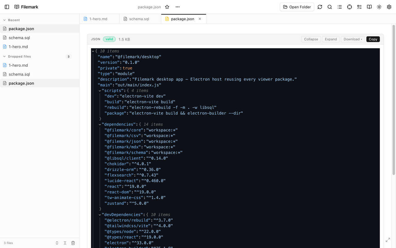Clear files with the trash icon
Image resolution: width=396 pixels, height=248 pixels.
(73, 243)
